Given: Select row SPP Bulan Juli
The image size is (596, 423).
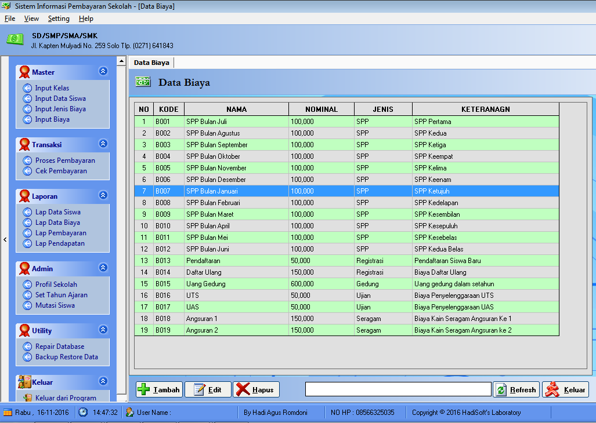Looking at the screenshot, I should click(346, 122).
